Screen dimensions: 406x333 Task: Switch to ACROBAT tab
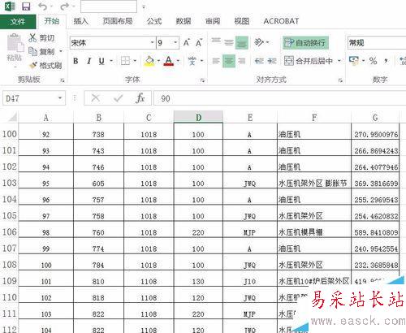[x=281, y=21]
